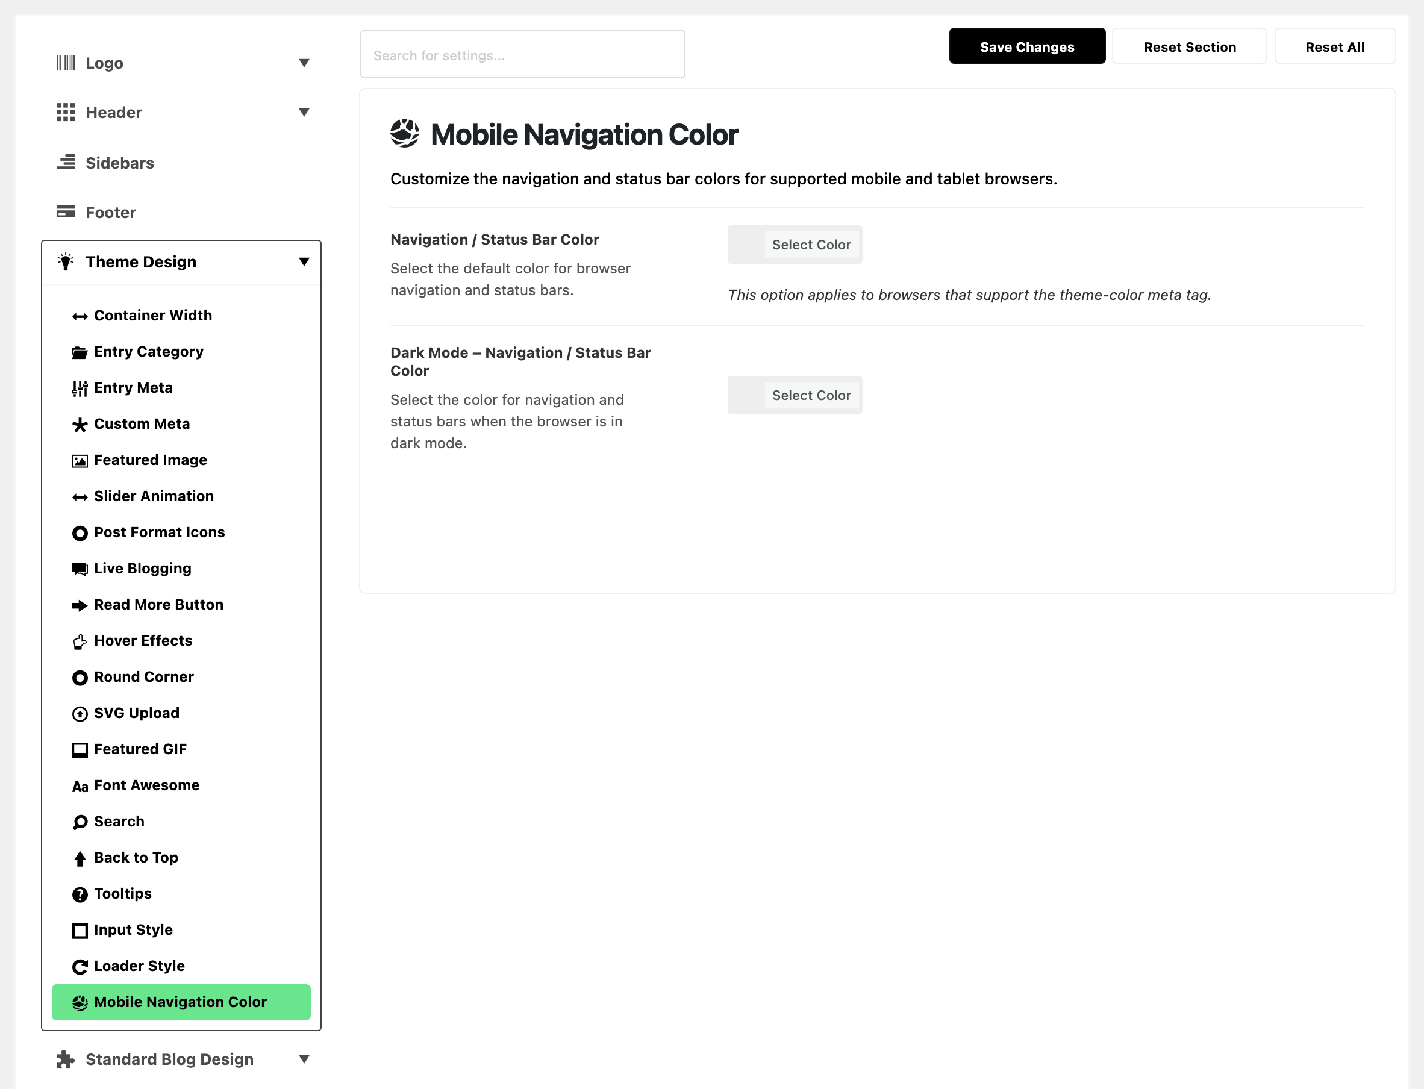
Task: Focus the Search for settings field
Action: [522, 54]
